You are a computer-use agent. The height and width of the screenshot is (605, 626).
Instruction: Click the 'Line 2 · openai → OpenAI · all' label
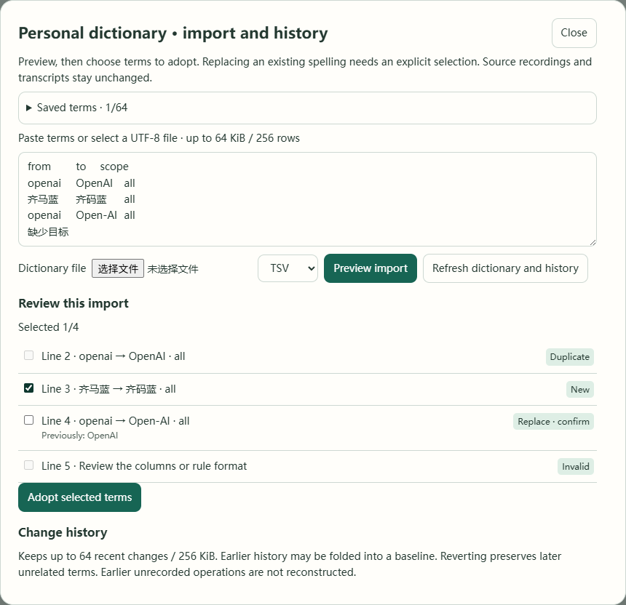click(x=114, y=356)
